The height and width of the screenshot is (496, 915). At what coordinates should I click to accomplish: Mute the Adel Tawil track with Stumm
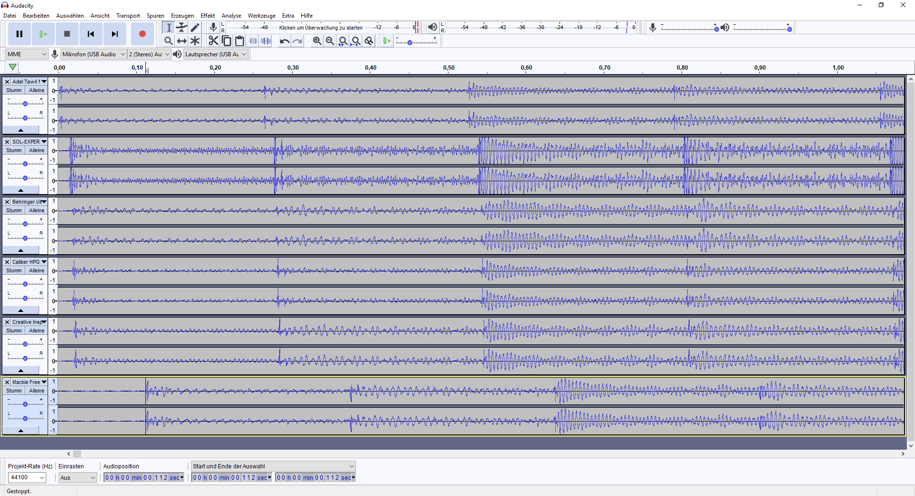click(14, 90)
